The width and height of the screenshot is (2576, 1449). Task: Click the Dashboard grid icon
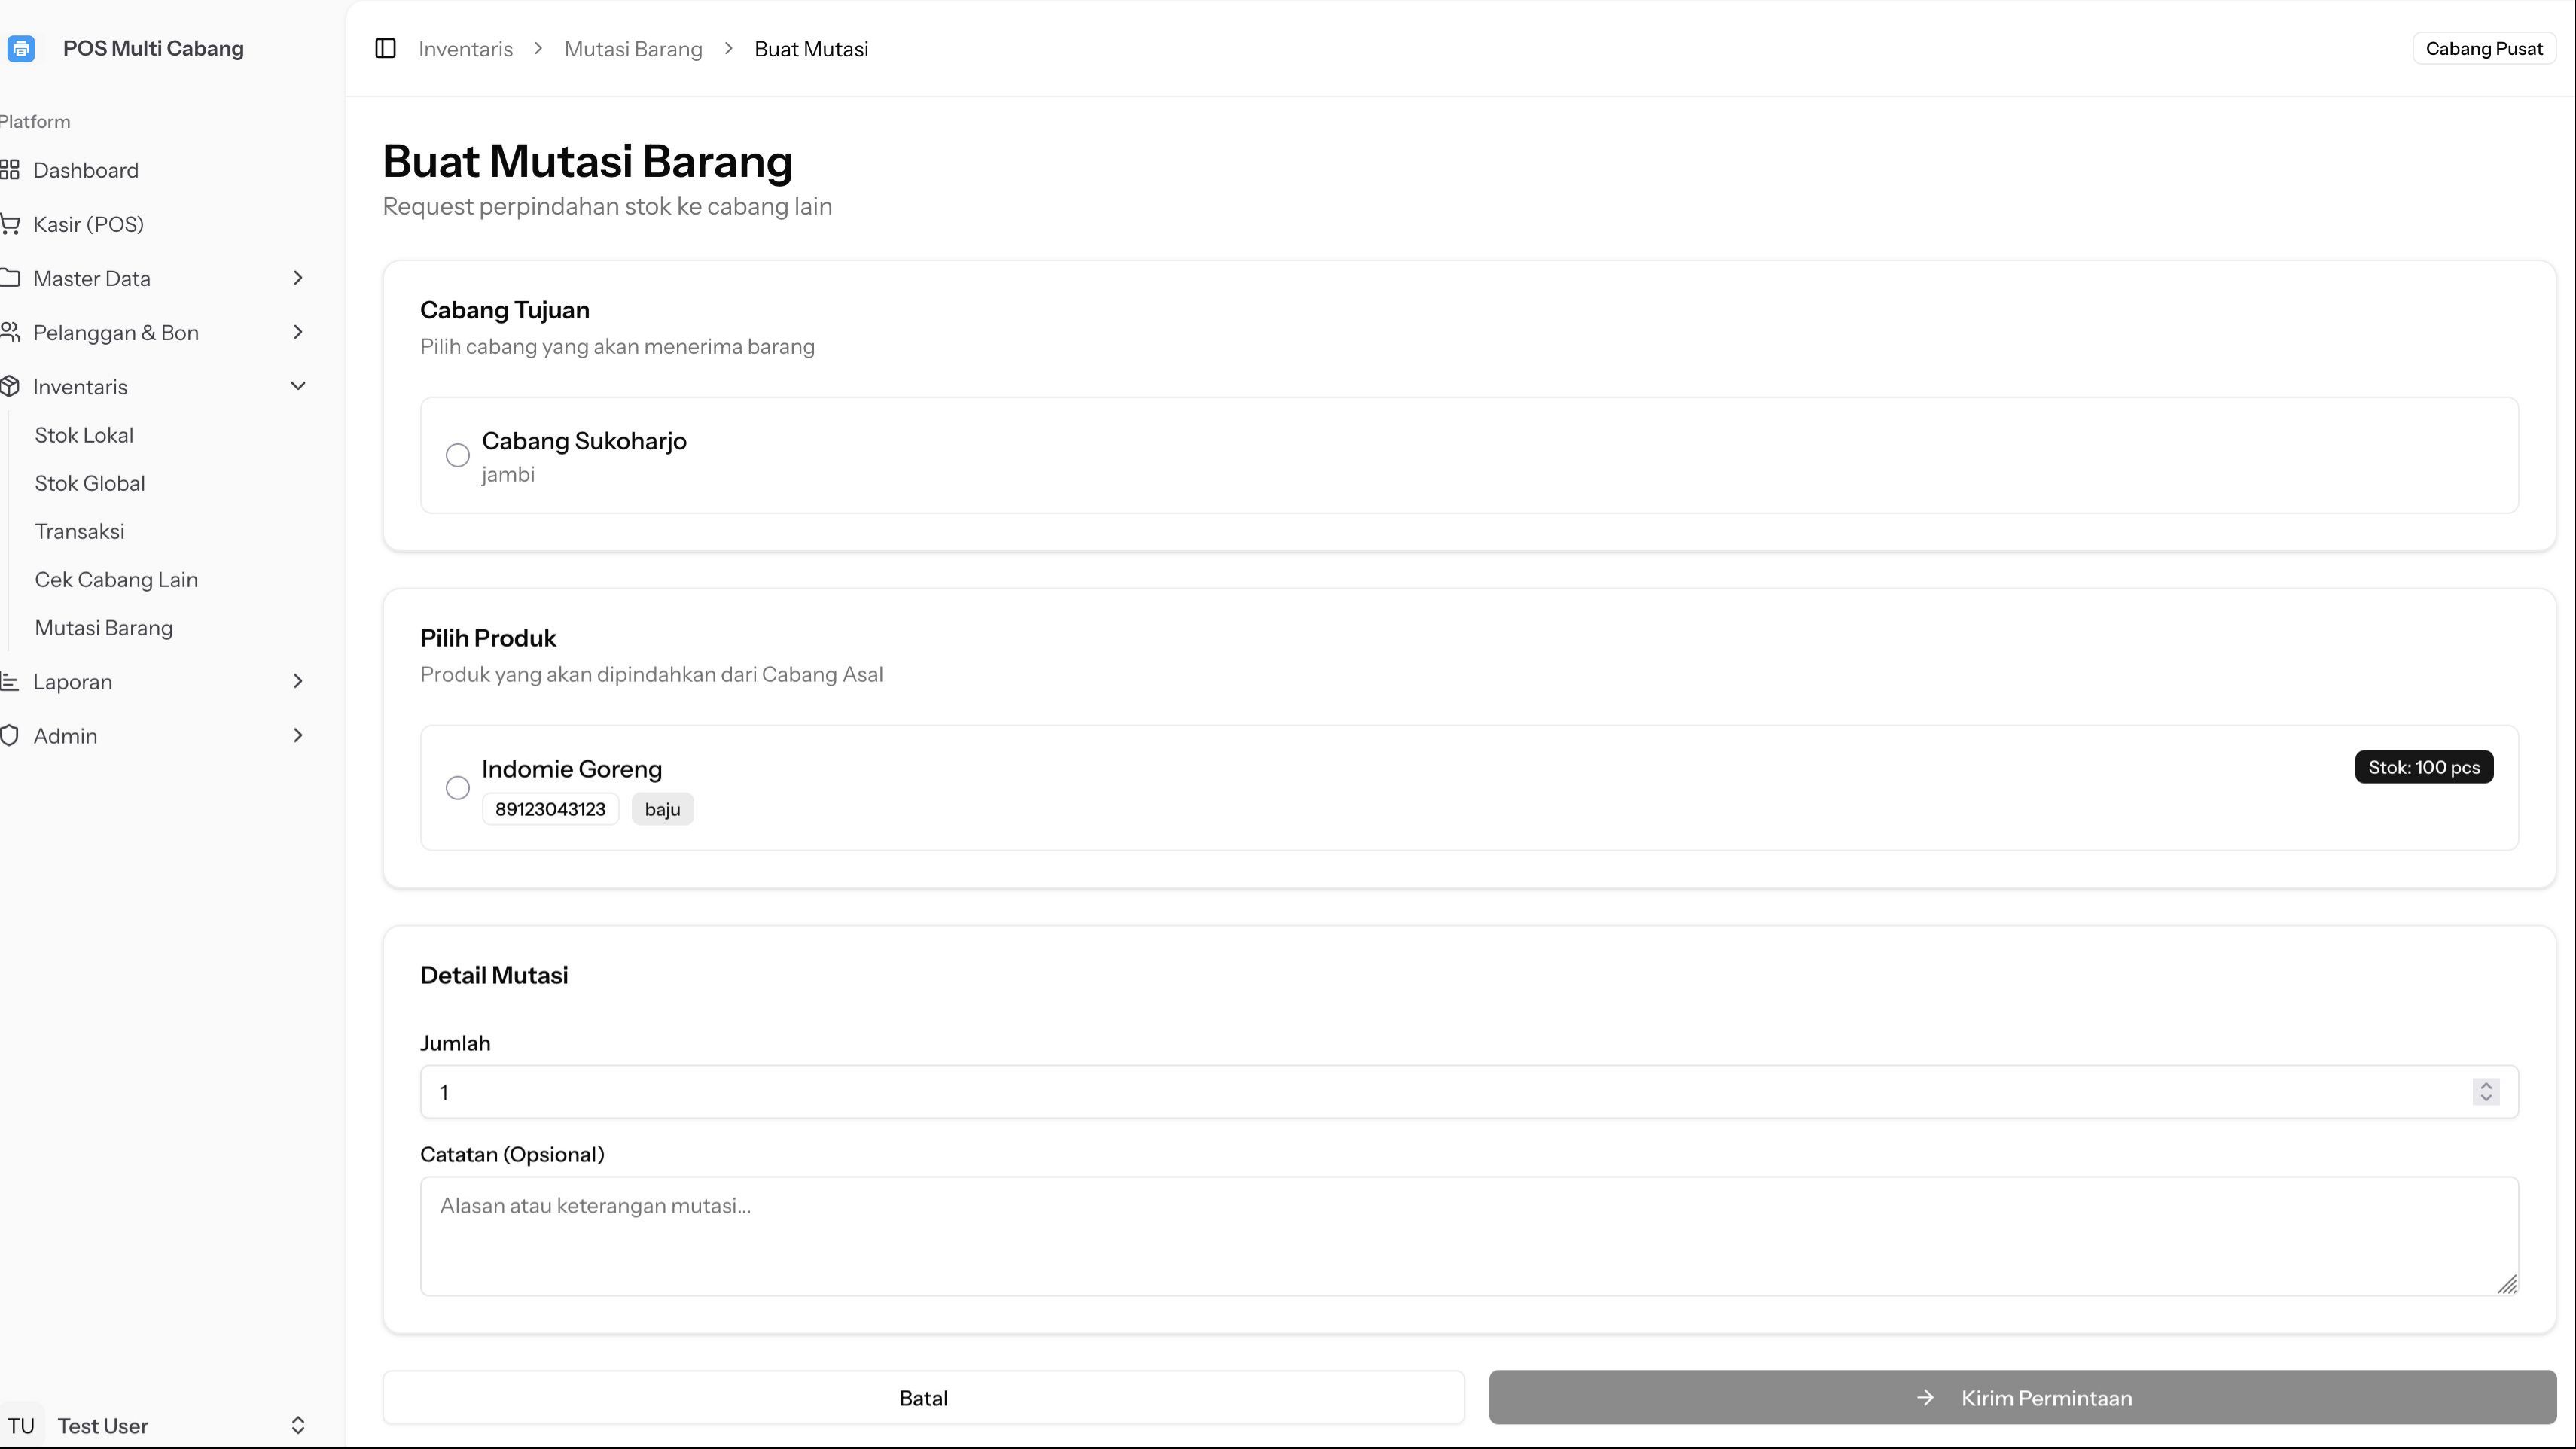[10, 170]
